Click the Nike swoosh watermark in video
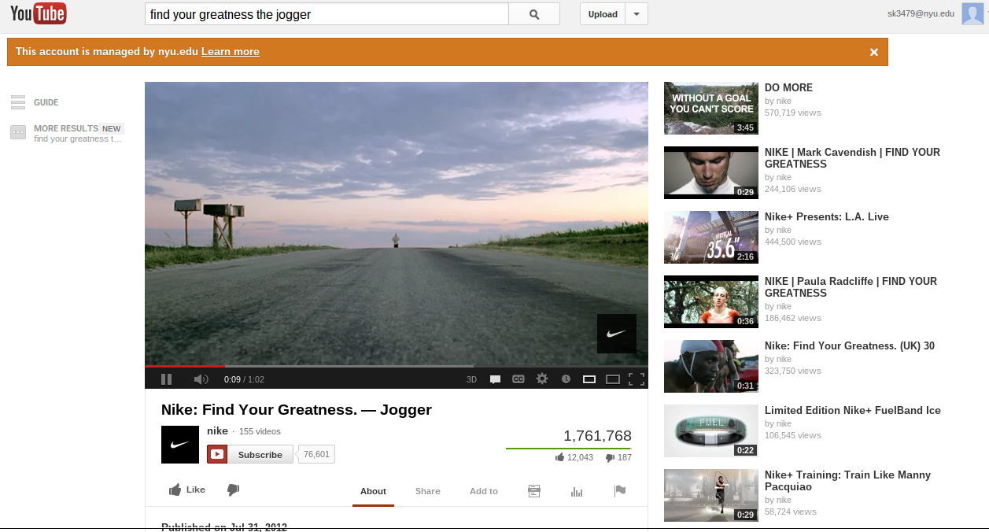Image resolution: width=989 pixels, height=532 pixels. coord(616,334)
